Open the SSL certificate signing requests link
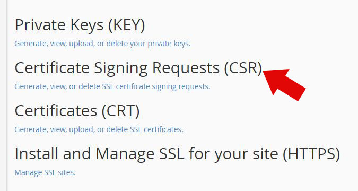This screenshot has height=191, width=358. (x=112, y=86)
